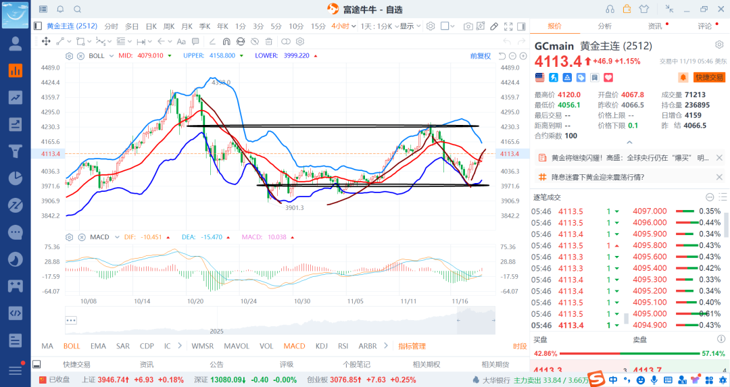Click the price alert bell icon
Screen dimensions: 730x387
pos(683,77)
